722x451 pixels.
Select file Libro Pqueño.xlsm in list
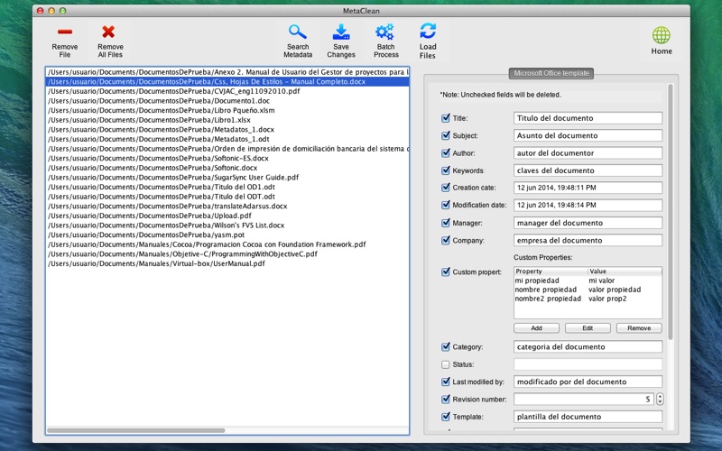point(227,110)
